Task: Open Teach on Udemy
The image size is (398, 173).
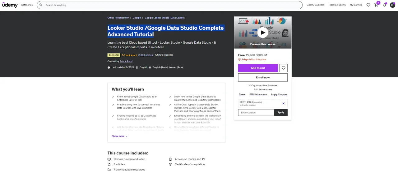Action: click(x=337, y=5)
